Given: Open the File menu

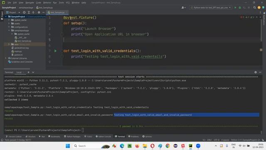Looking at the screenshot, I should point(9,2).
